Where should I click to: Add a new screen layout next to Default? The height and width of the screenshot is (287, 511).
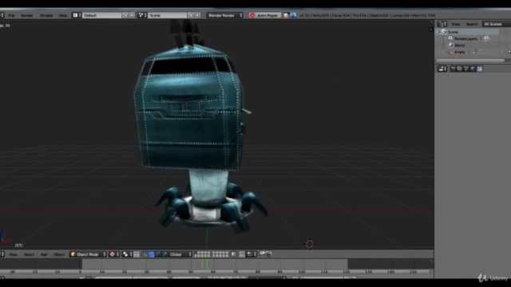tap(125, 15)
